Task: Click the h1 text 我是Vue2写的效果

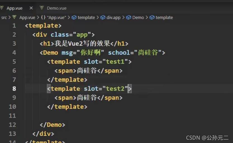Action: click(82, 43)
